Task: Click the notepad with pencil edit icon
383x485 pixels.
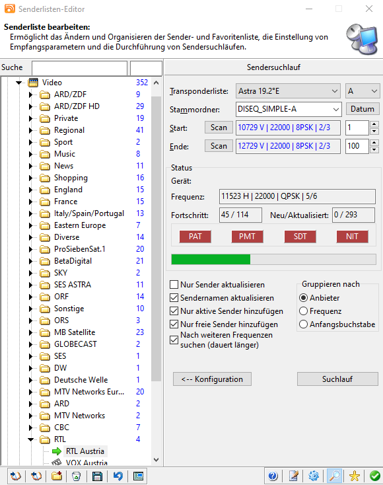Action: coord(293,476)
